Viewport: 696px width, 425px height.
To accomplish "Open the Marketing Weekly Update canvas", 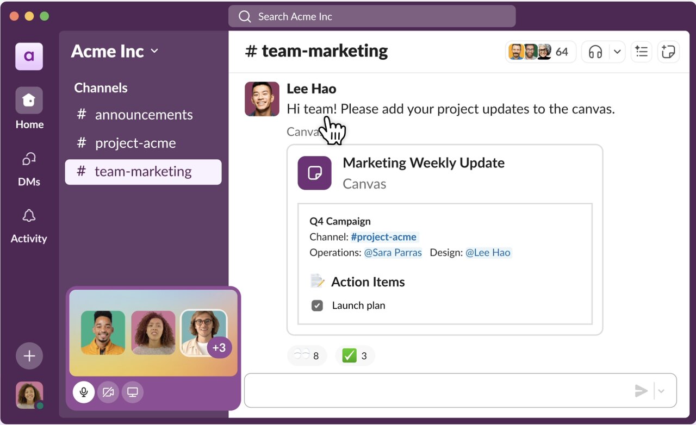I will pos(445,240).
